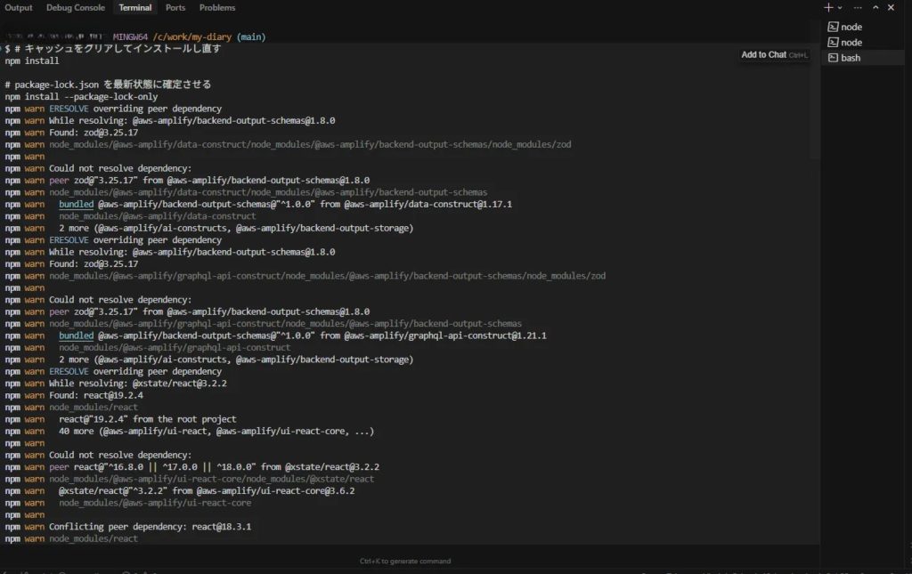The width and height of the screenshot is (912, 574).
Task: Maximize panel with the chevron-up icon
Action: point(875,7)
